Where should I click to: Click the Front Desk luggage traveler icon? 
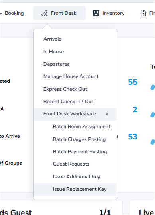(x=44, y=13)
